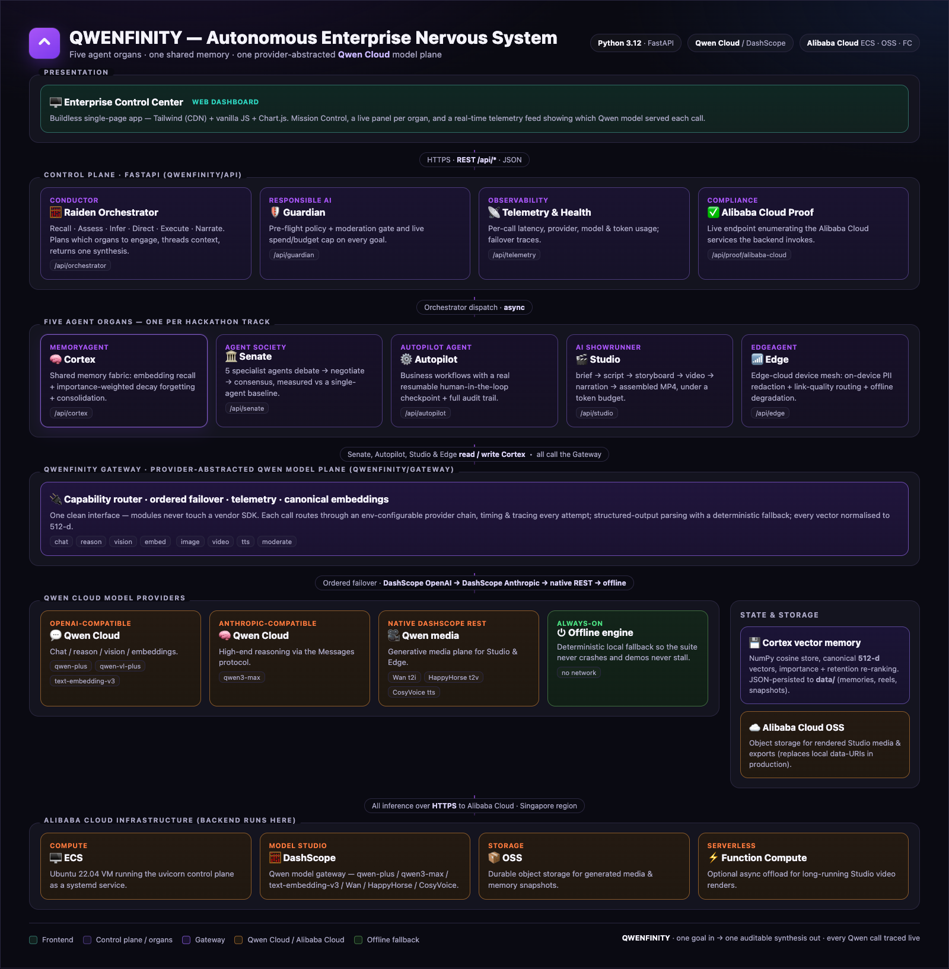Click the qwen3-max model tag

point(242,677)
